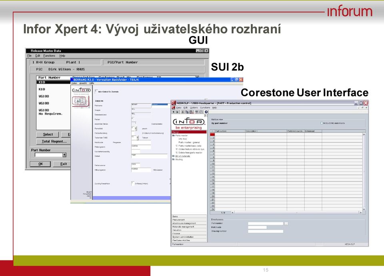Select Parts master - general tree item
The height and width of the screenshot is (276, 384).
pos(189,142)
